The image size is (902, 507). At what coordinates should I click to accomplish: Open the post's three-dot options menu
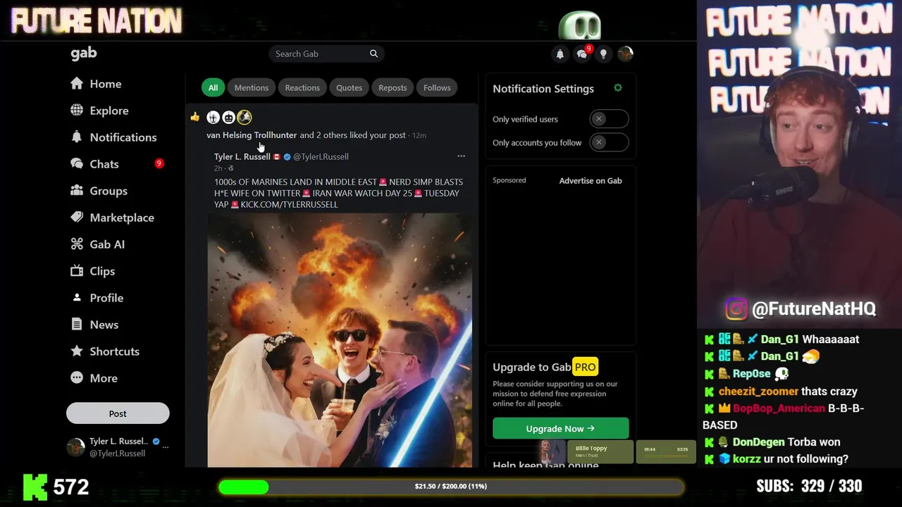(461, 156)
